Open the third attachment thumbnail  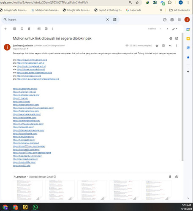click(x=92, y=190)
